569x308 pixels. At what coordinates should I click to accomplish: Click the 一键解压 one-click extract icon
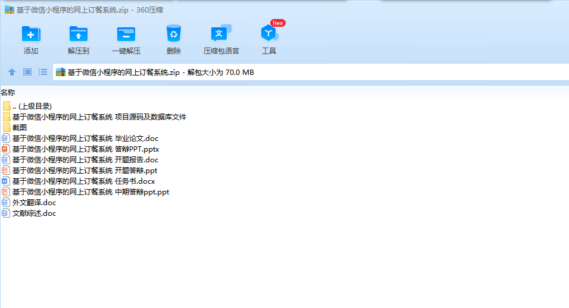point(126,34)
